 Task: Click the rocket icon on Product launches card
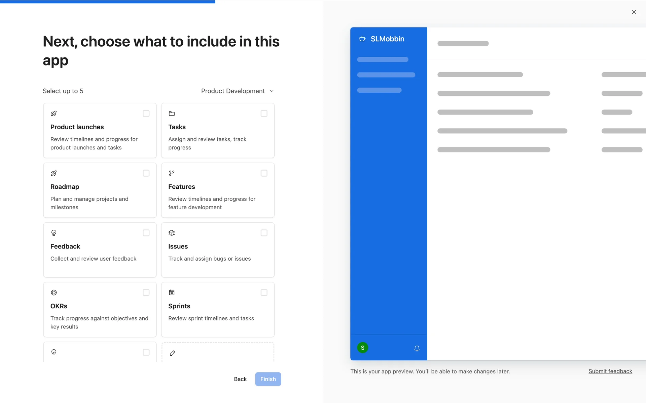pyautogui.click(x=54, y=114)
